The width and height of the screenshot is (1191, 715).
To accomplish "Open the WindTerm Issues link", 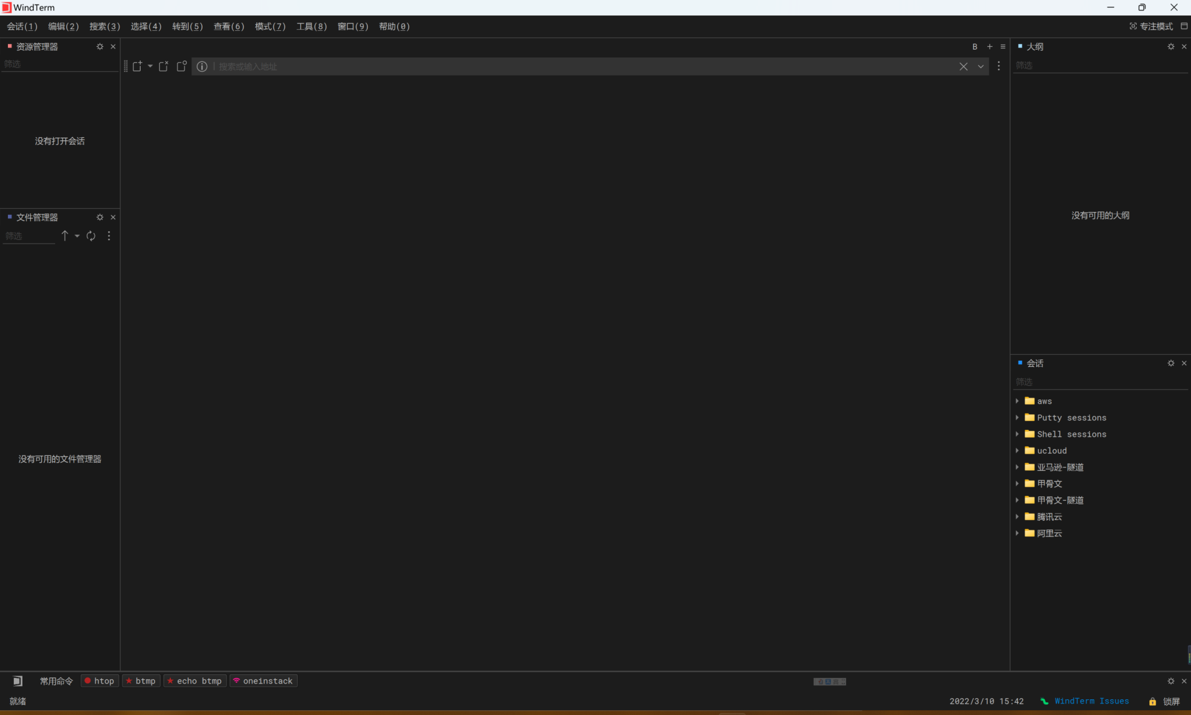I will pos(1091,701).
